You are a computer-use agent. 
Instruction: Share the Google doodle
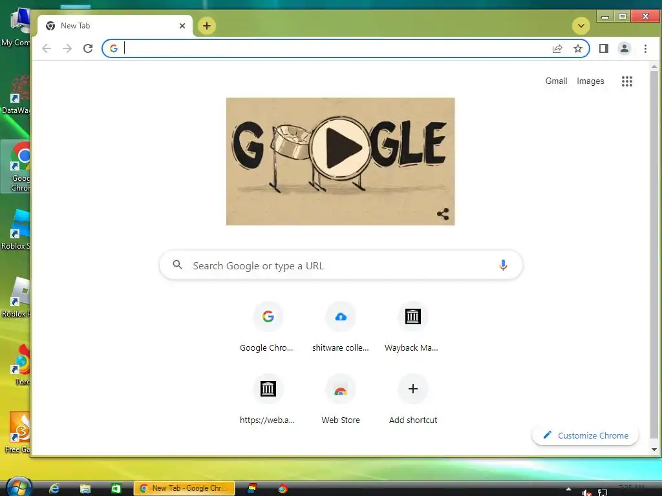point(443,214)
